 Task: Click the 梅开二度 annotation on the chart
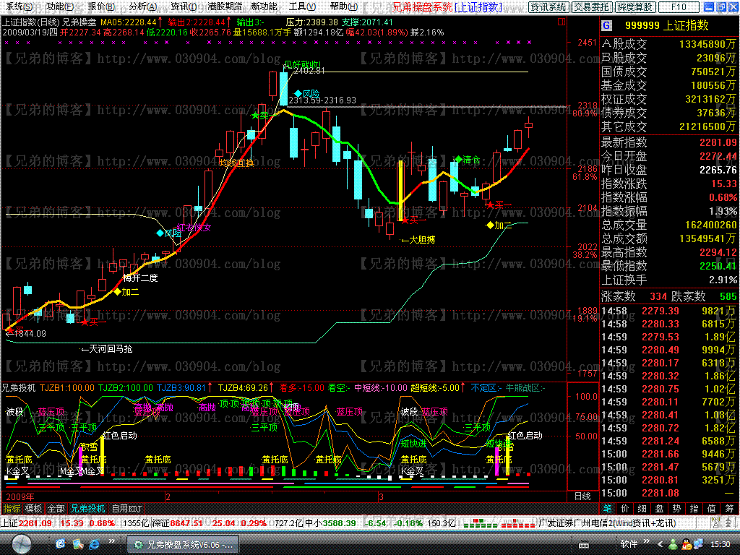coord(140,278)
